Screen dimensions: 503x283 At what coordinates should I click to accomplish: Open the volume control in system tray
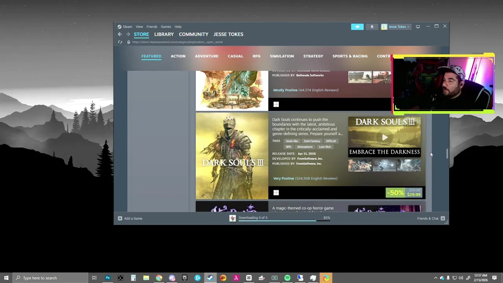461,278
